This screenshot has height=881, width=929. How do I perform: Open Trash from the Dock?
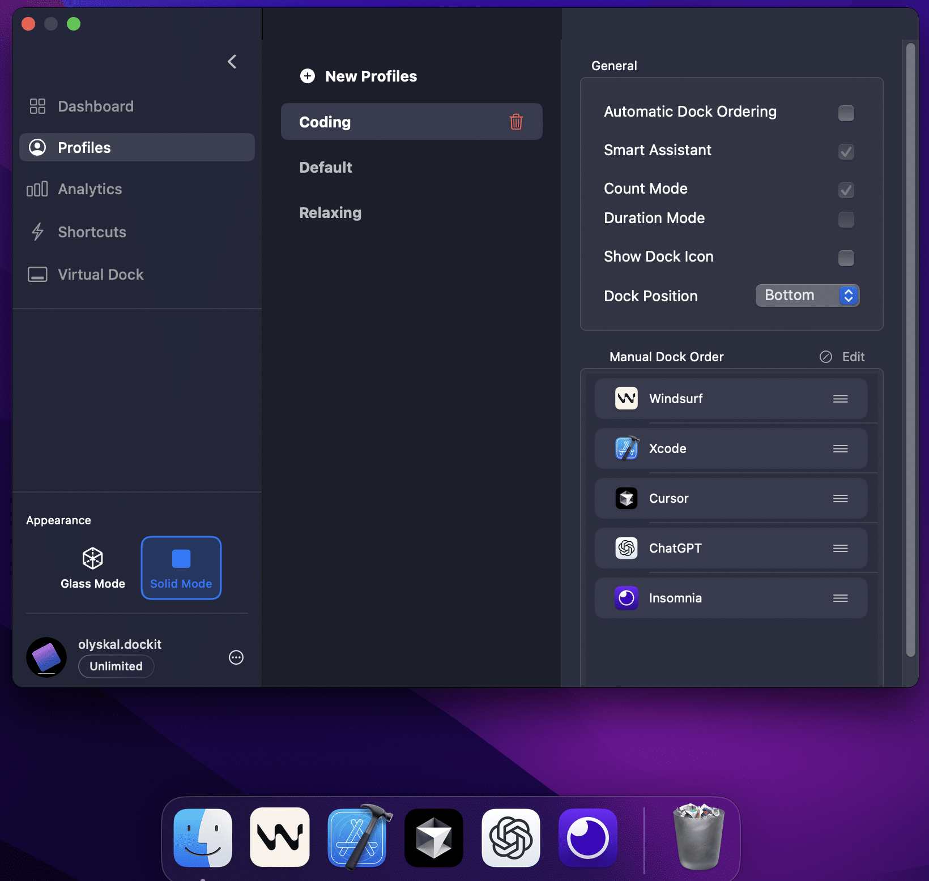[699, 837]
